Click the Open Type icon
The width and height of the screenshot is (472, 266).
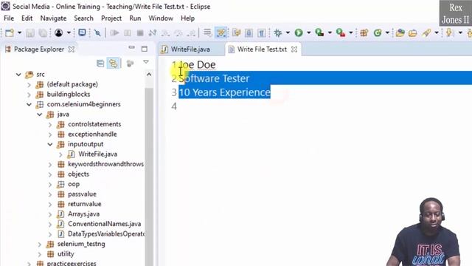pos(400,33)
